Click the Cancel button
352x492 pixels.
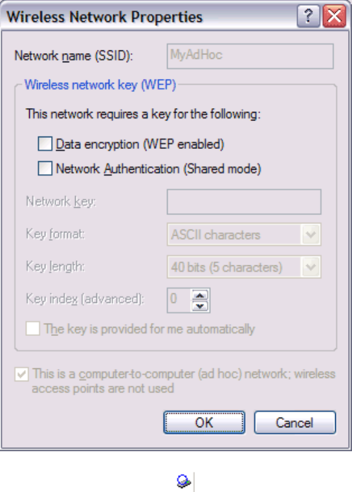pyautogui.click(x=295, y=423)
